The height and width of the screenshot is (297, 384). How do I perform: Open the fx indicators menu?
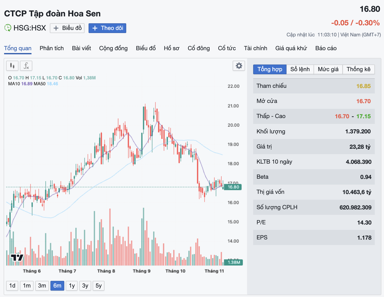(x=26, y=66)
